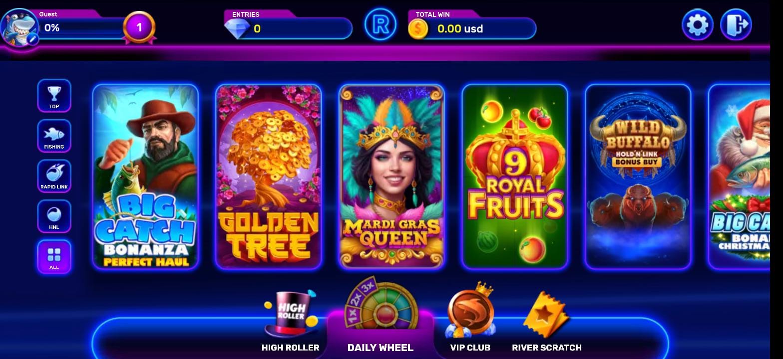Tap the circular R button

pos(380,25)
